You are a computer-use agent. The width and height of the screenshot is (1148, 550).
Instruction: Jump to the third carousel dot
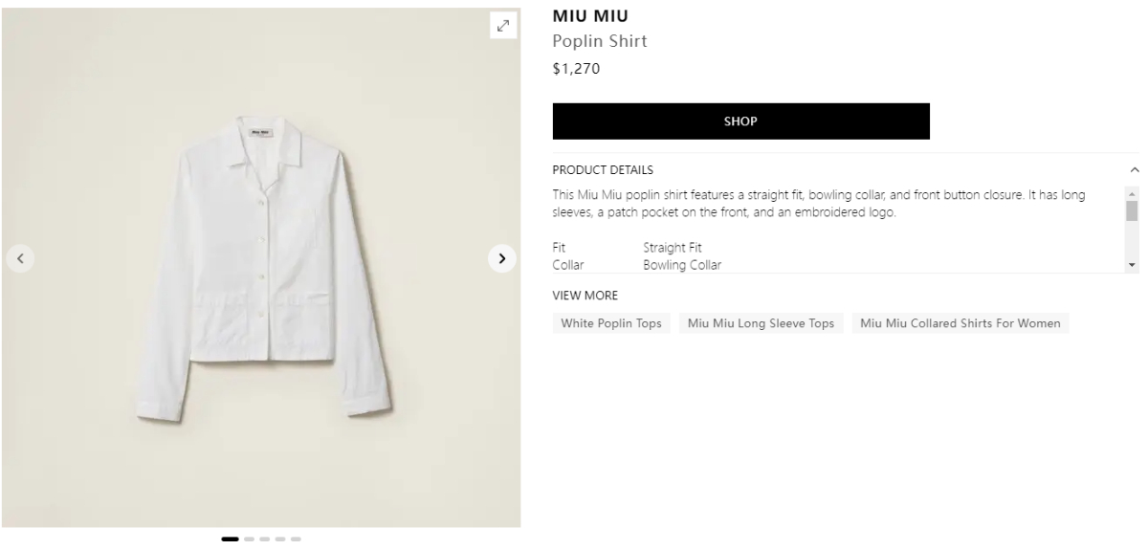265,539
